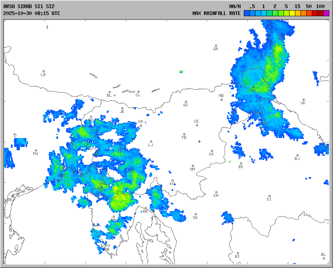Image resolution: width=333 pixels, height=268 pixels.
Task: Select the PN city marker
Action: [x=36, y=151]
